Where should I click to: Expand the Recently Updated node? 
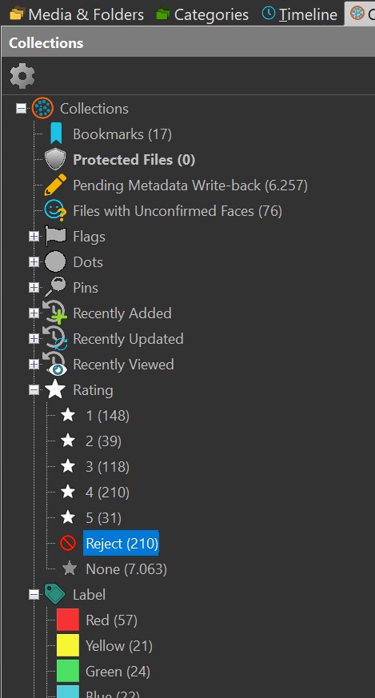(x=34, y=339)
